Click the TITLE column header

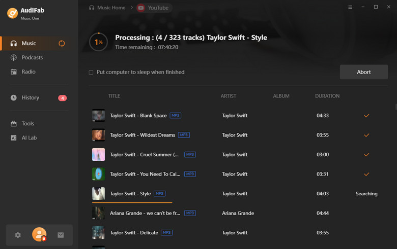point(114,96)
